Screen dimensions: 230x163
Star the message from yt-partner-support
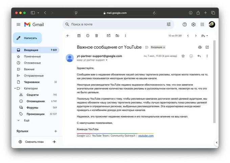point(183,56)
